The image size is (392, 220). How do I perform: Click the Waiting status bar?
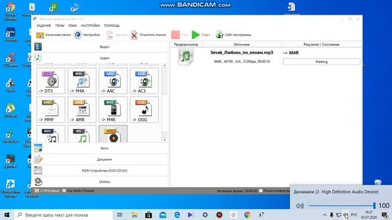click(x=321, y=62)
